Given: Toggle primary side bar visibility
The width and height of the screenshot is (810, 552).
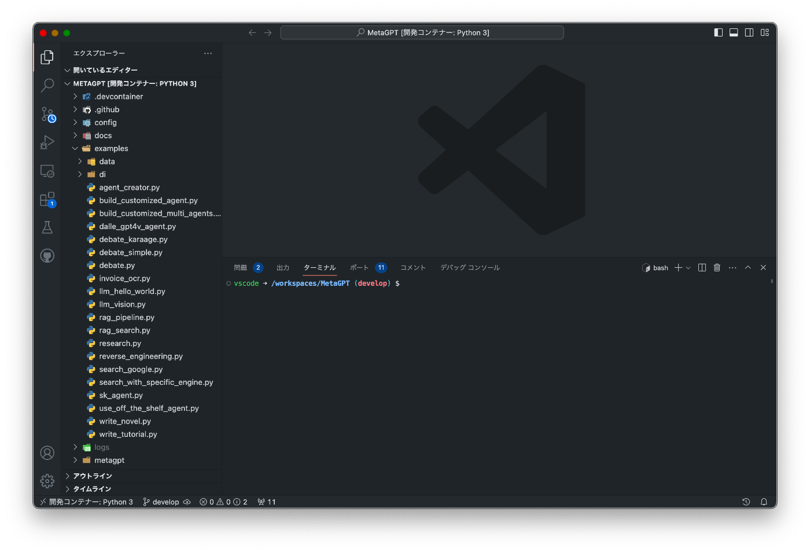Looking at the screenshot, I should pos(718,32).
